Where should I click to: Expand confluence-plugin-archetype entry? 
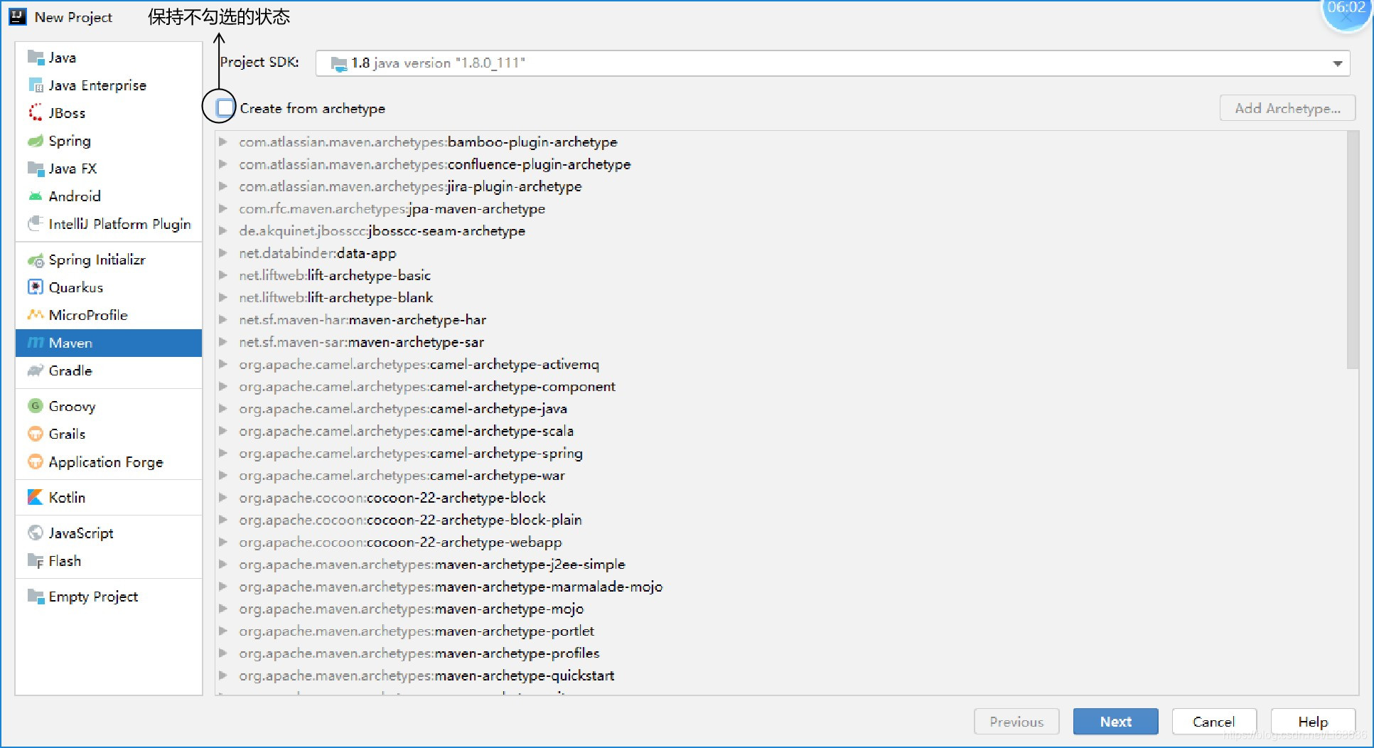click(223, 164)
